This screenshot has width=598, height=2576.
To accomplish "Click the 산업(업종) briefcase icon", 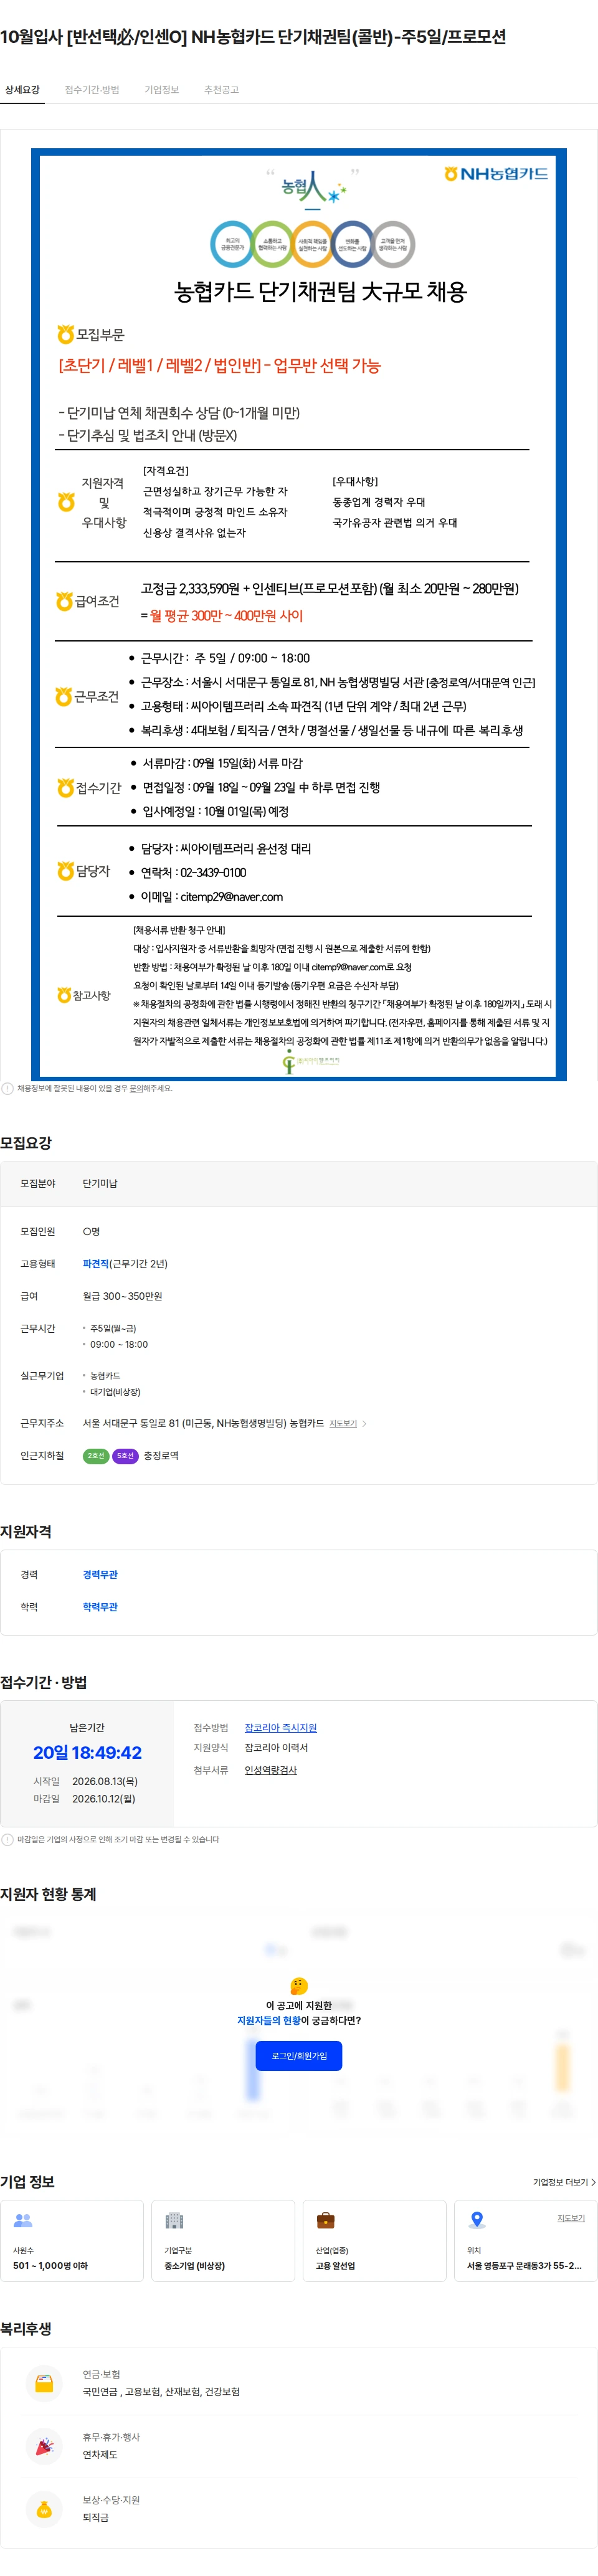I will pos(326,2220).
